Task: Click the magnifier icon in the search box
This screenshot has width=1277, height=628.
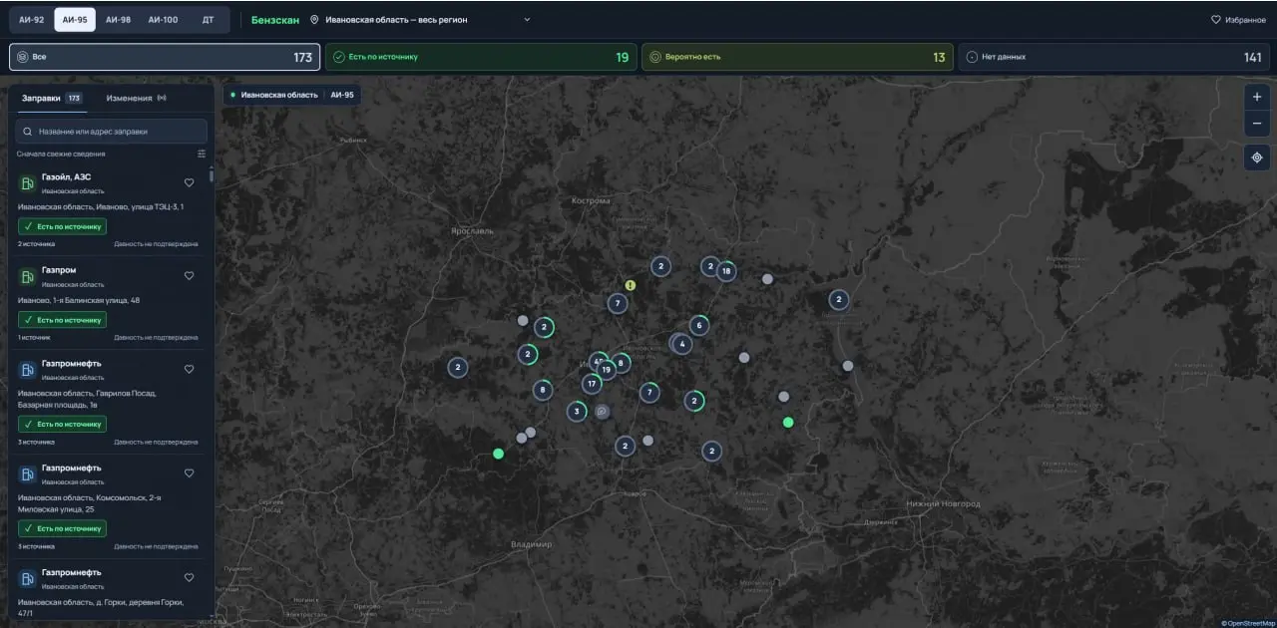Action: pyautogui.click(x=28, y=131)
